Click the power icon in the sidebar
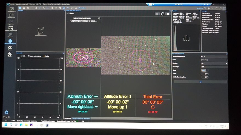241x135 pixels. click(7, 112)
